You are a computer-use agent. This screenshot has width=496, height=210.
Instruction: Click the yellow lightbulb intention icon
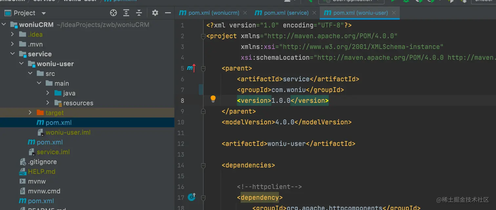[x=213, y=99]
